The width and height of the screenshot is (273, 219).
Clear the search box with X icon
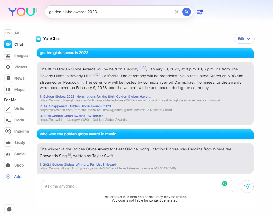[x=176, y=12]
